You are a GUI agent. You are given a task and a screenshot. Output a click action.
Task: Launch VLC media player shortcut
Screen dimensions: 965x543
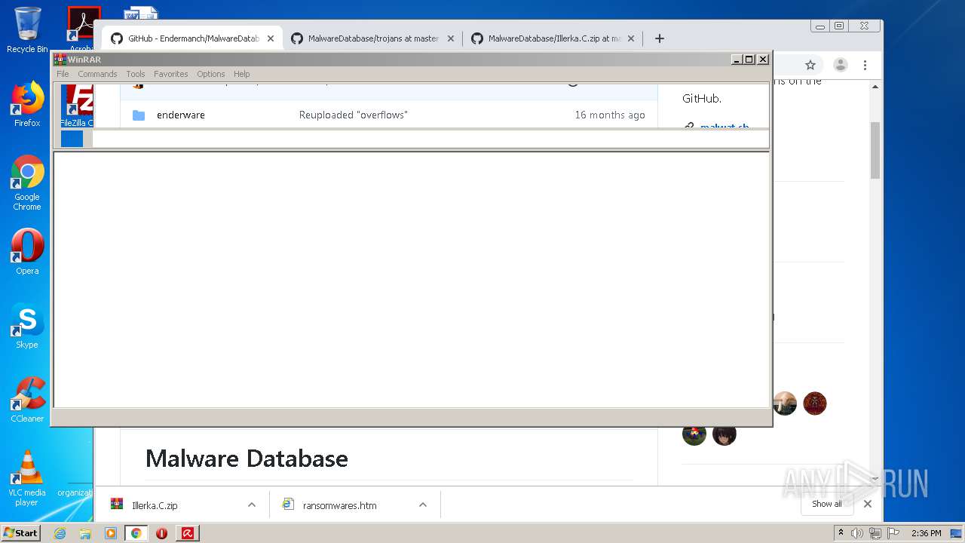tap(27, 478)
